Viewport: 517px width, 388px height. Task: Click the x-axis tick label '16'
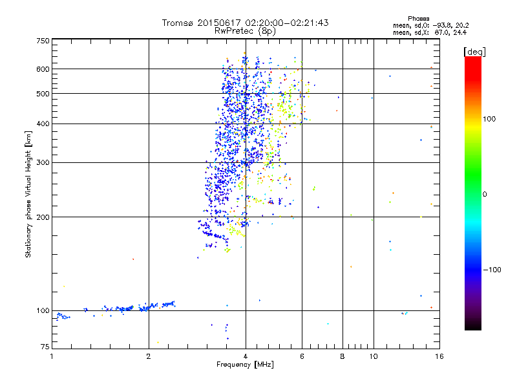439,356
